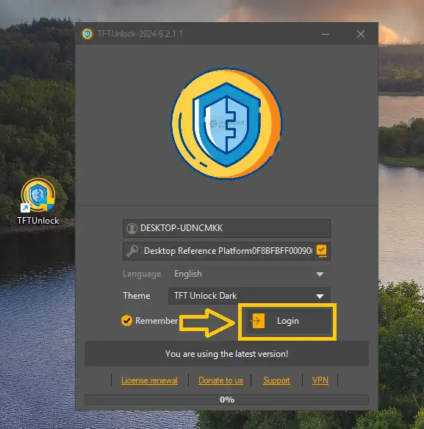This screenshot has height=429, width=424.
Task: Click the Language label text
Action: click(x=142, y=274)
